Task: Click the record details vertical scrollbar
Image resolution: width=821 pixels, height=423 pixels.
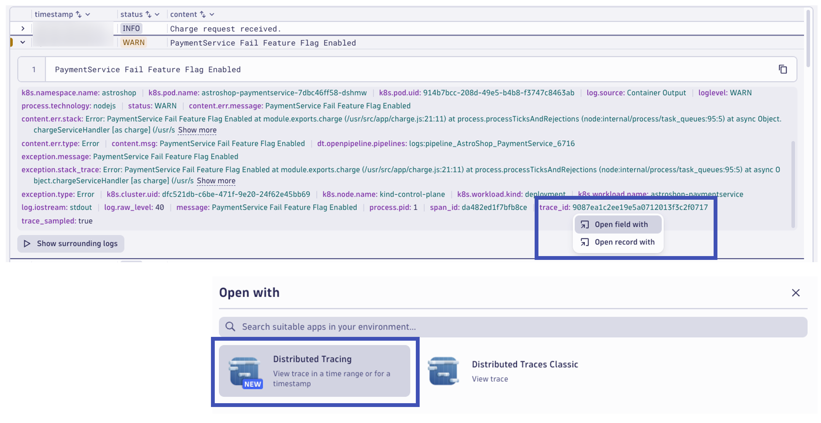Action: tap(793, 184)
